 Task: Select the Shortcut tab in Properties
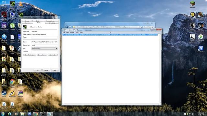point(39,23)
